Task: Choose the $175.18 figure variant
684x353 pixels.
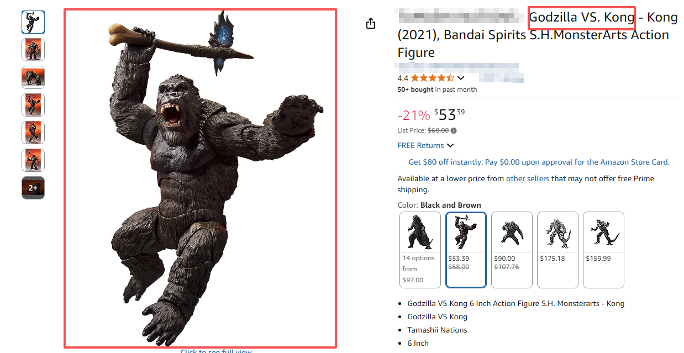Action: point(557,250)
